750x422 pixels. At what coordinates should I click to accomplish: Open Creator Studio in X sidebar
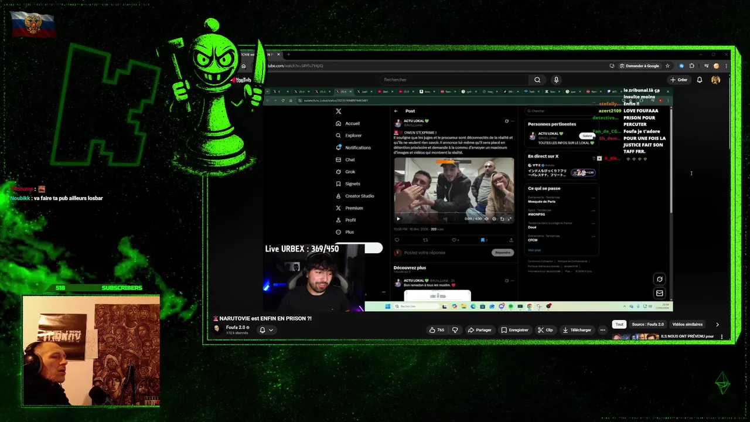click(x=355, y=196)
